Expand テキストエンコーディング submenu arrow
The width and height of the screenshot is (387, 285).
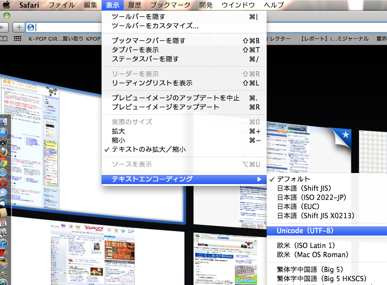[259, 179]
